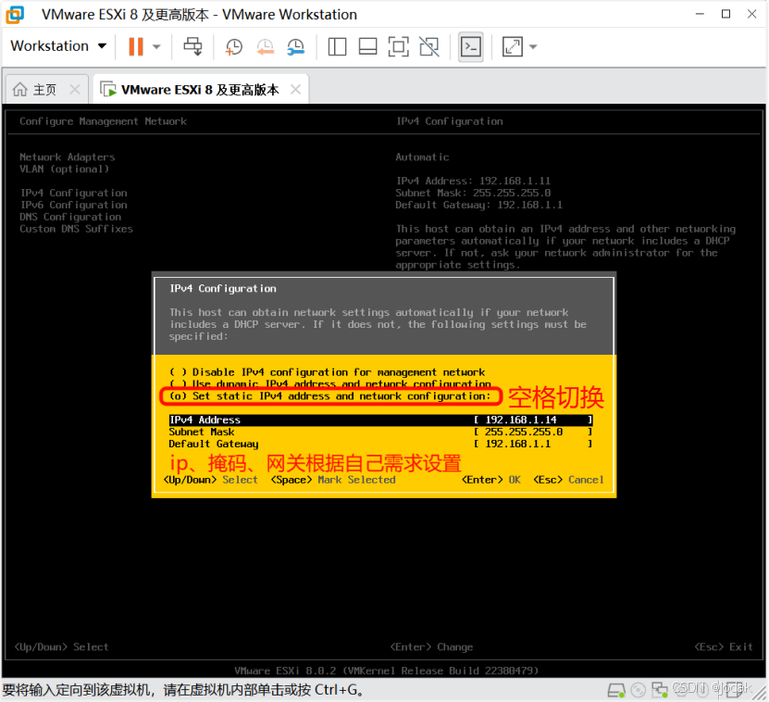Select IPv4 Configuration in the left menu
This screenshot has width=769, height=702.
[x=73, y=193]
